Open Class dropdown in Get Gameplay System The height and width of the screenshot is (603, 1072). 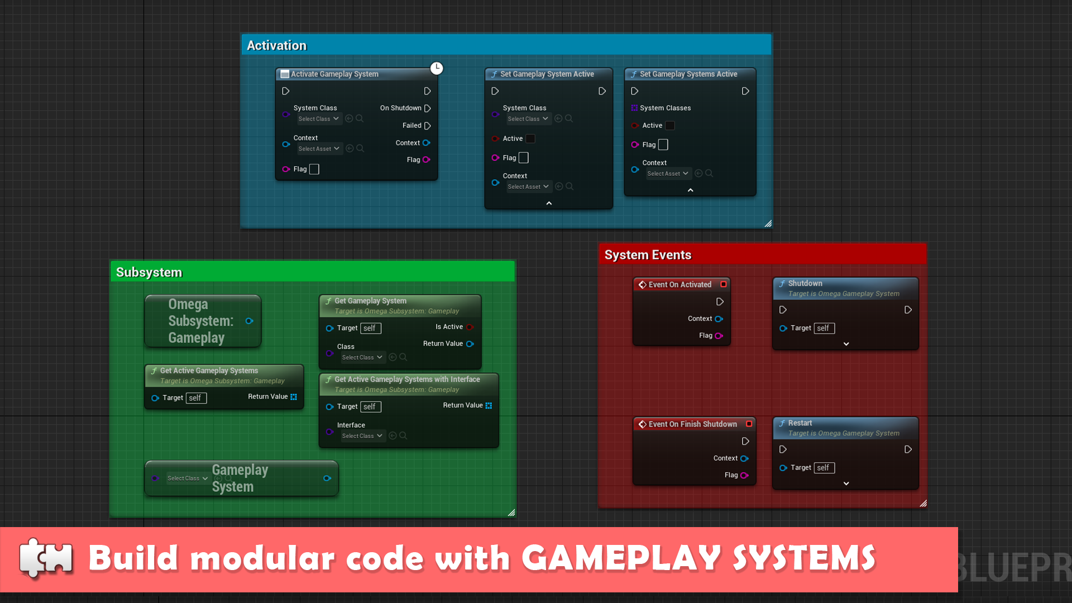click(363, 357)
